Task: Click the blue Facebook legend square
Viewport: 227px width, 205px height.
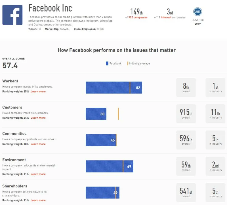Action: [107, 63]
